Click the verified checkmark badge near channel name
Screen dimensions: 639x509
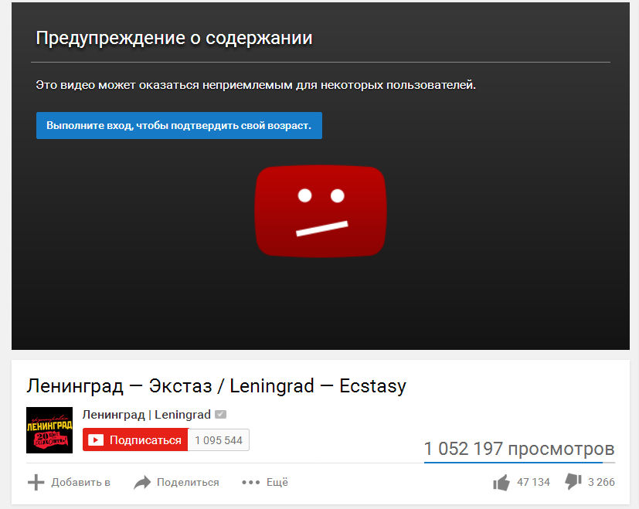point(220,415)
